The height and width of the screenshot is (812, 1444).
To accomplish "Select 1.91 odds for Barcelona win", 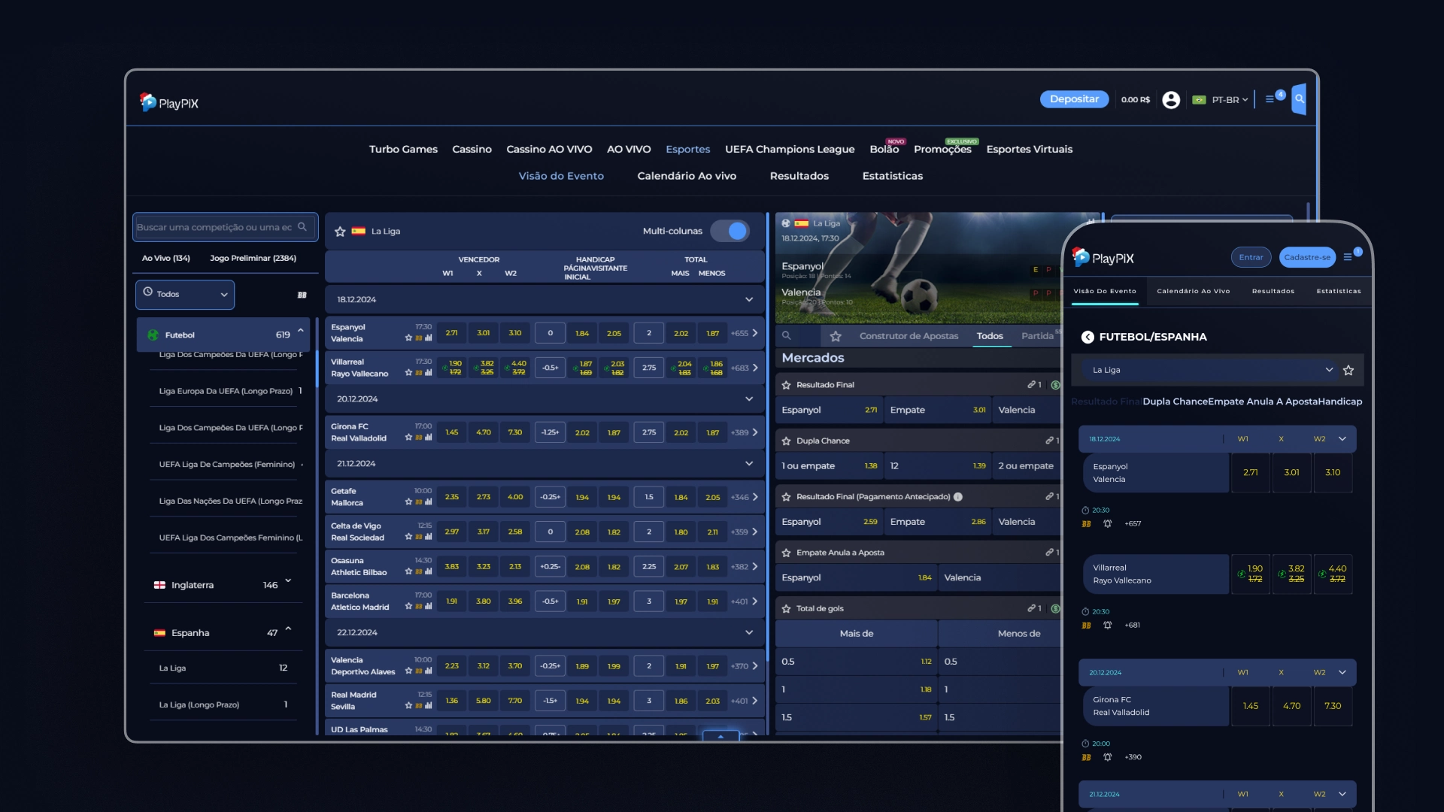I will [x=451, y=601].
